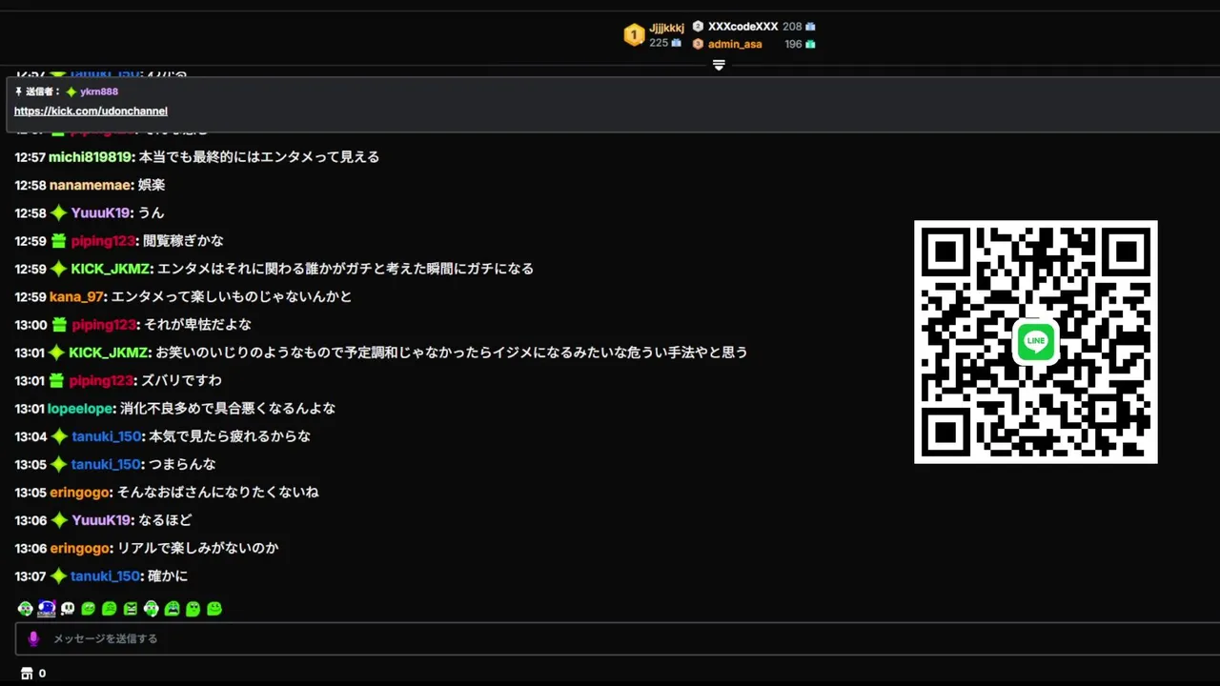
Task: Insert the green angry square-face emote
Action: coord(131,608)
